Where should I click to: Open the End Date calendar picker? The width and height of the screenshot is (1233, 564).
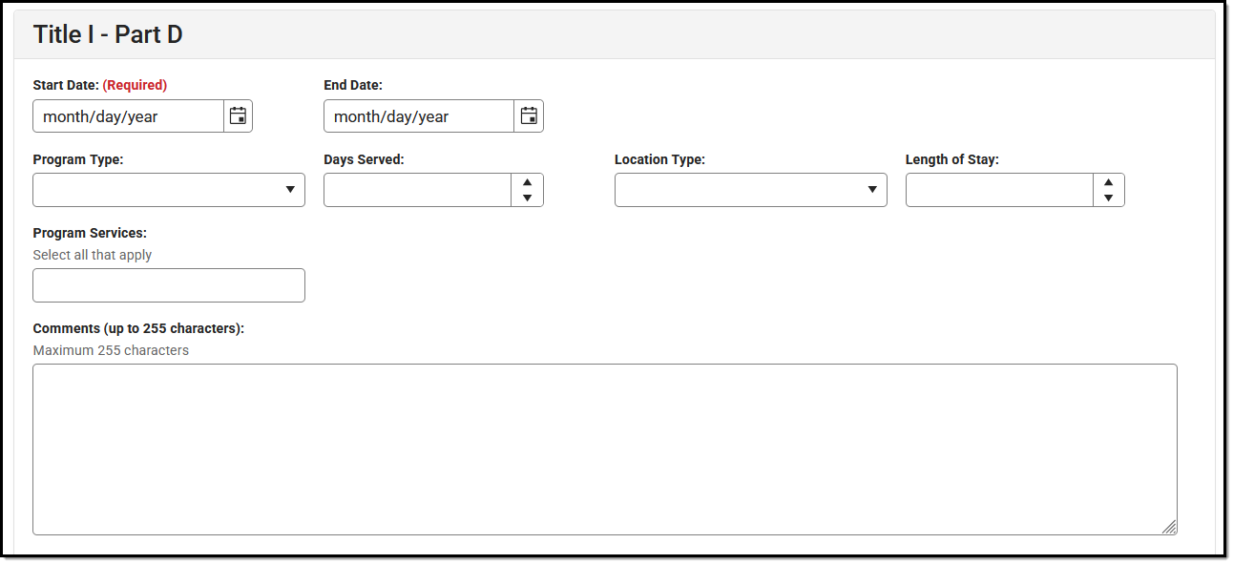point(529,115)
